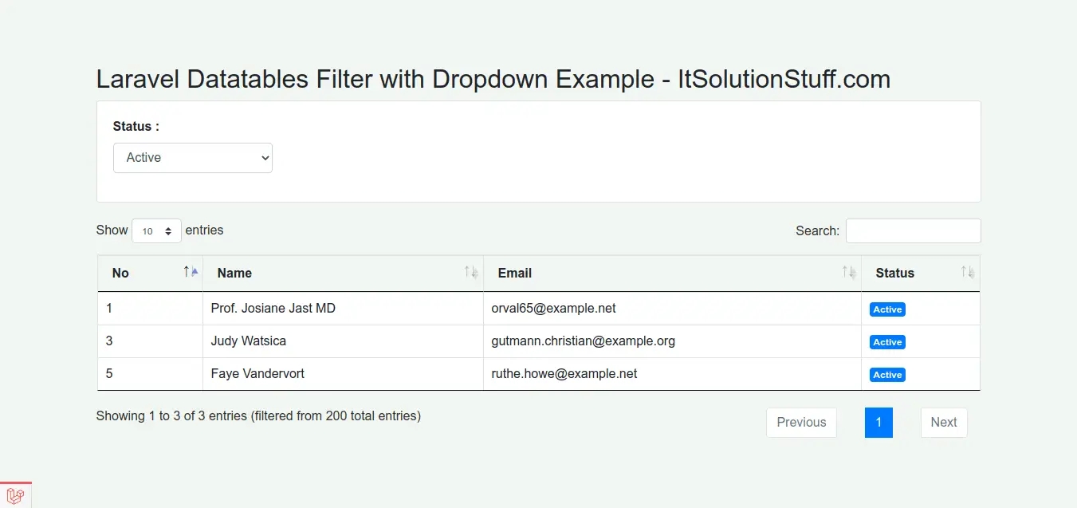Focus the Search input field

point(913,230)
